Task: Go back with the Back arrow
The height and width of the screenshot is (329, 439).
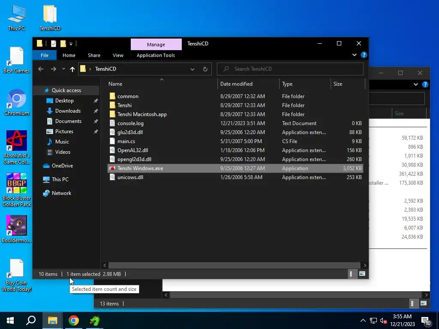Action: coord(41,69)
